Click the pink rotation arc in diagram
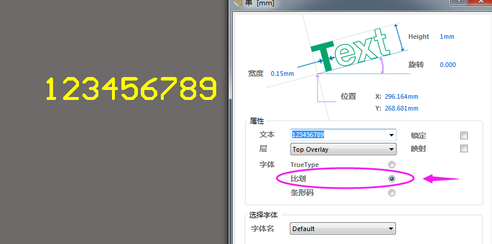The height and width of the screenshot is (244, 492). 384,65
